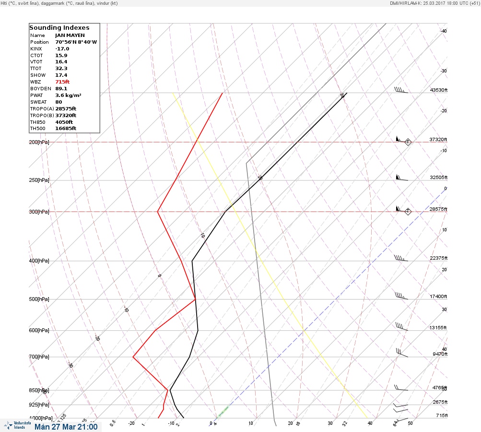Click the 32505ft height label
481x432 pixels.
[439, 178]
